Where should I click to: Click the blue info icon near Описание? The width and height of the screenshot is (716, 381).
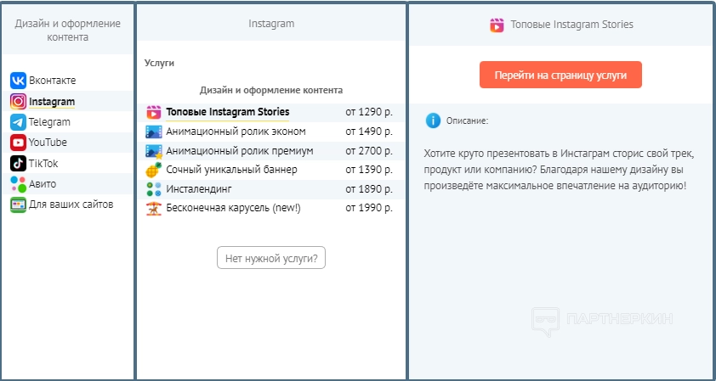coord(433,120)
